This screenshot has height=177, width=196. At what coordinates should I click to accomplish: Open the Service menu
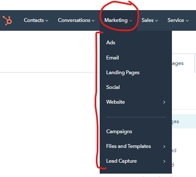pos(178,20)
